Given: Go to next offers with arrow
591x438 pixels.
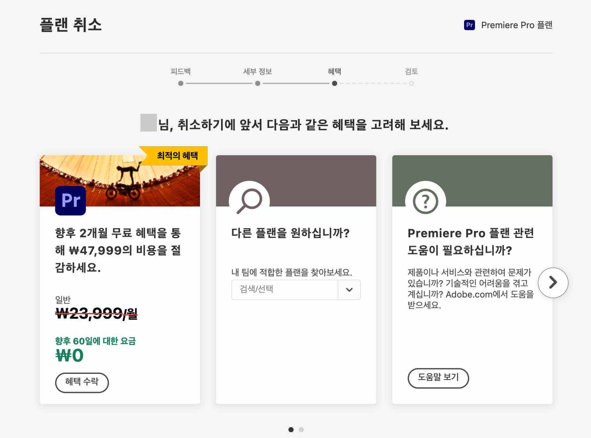Looking at the screenshot, I should [x=553, y=282].
